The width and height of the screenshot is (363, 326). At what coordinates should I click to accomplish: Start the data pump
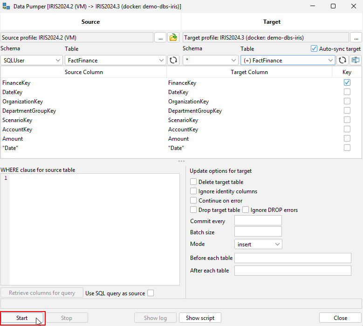click(x=22, y=318)
